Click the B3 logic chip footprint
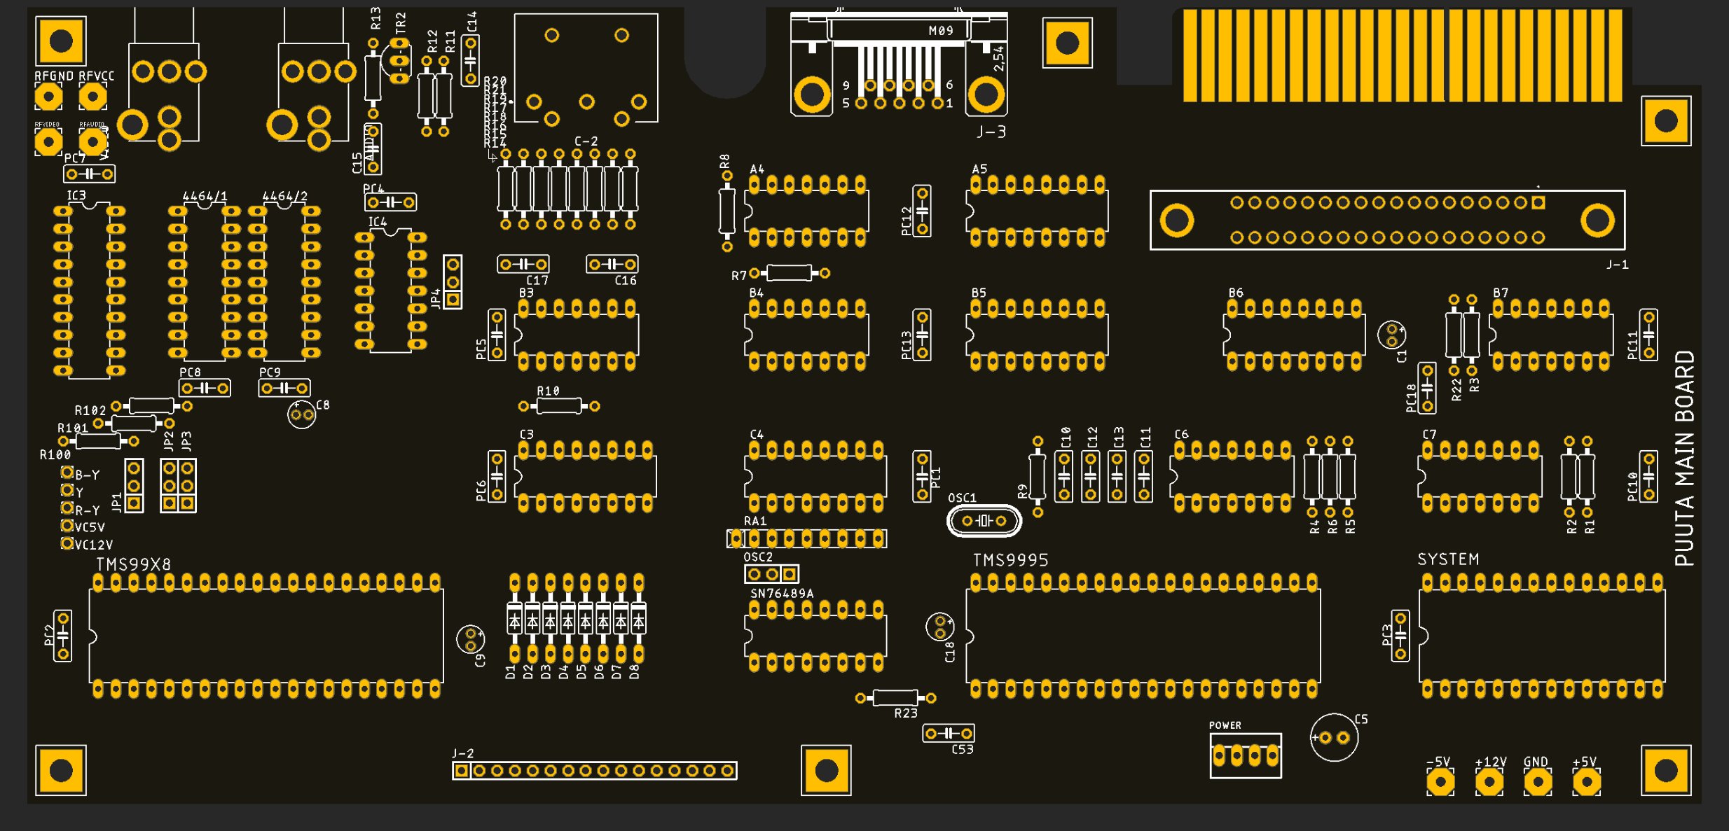Image resolution: width=1729 pixels, height=831 pixels. tap(577, 335)
